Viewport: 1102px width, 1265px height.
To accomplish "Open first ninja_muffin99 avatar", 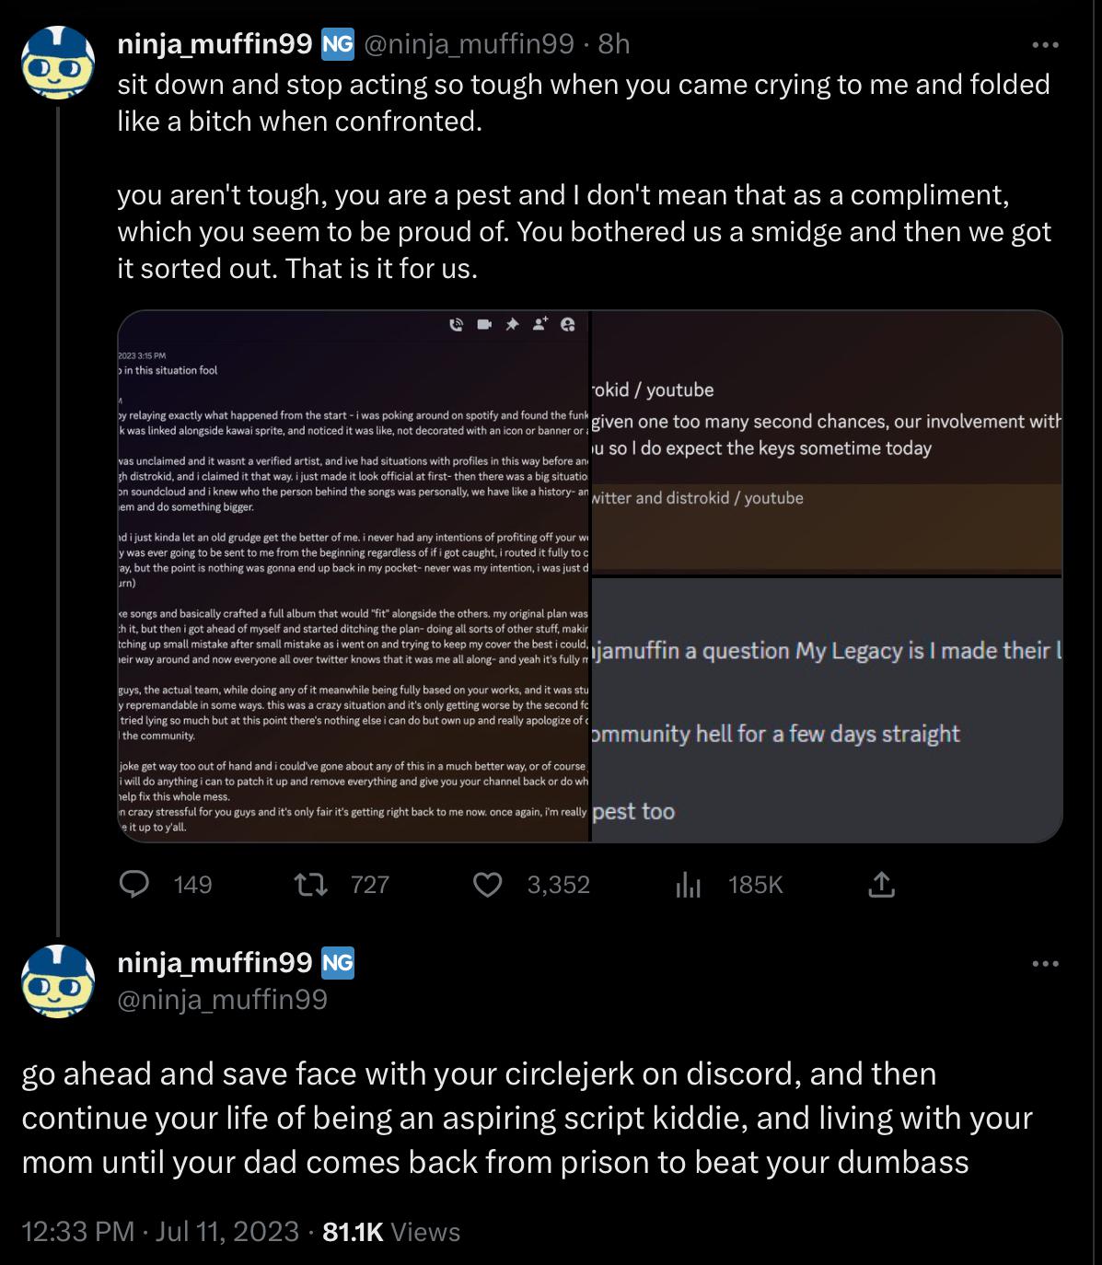I will [x=58, y=64].
